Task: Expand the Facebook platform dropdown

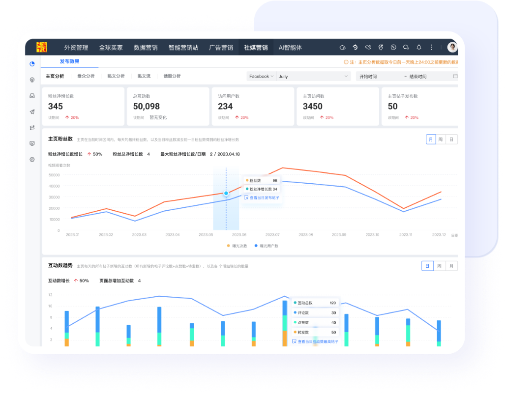Action: (261, 76)
